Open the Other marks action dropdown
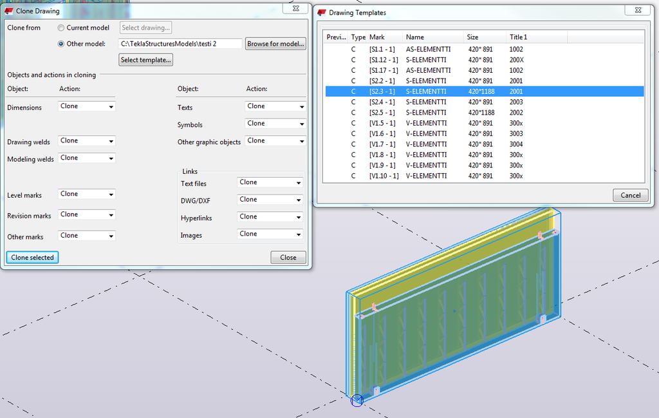Viewport: 659px width, 418px height. [x=87, y=236]
